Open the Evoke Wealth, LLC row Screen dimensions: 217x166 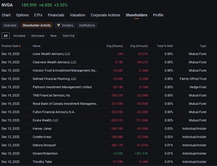click(x=108, y=120)
